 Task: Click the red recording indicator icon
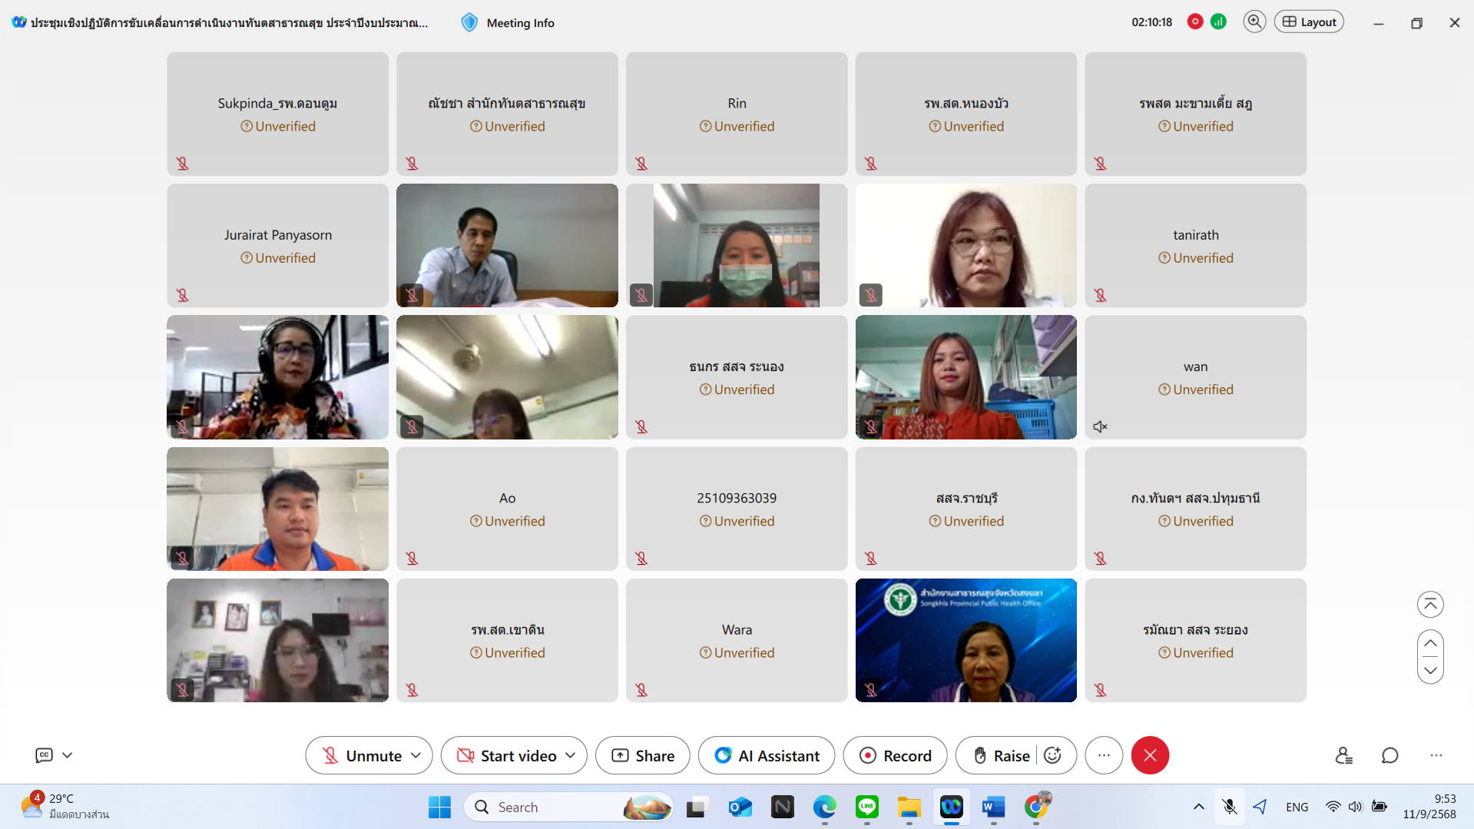pyautogui.click(x=1194, y=22)
